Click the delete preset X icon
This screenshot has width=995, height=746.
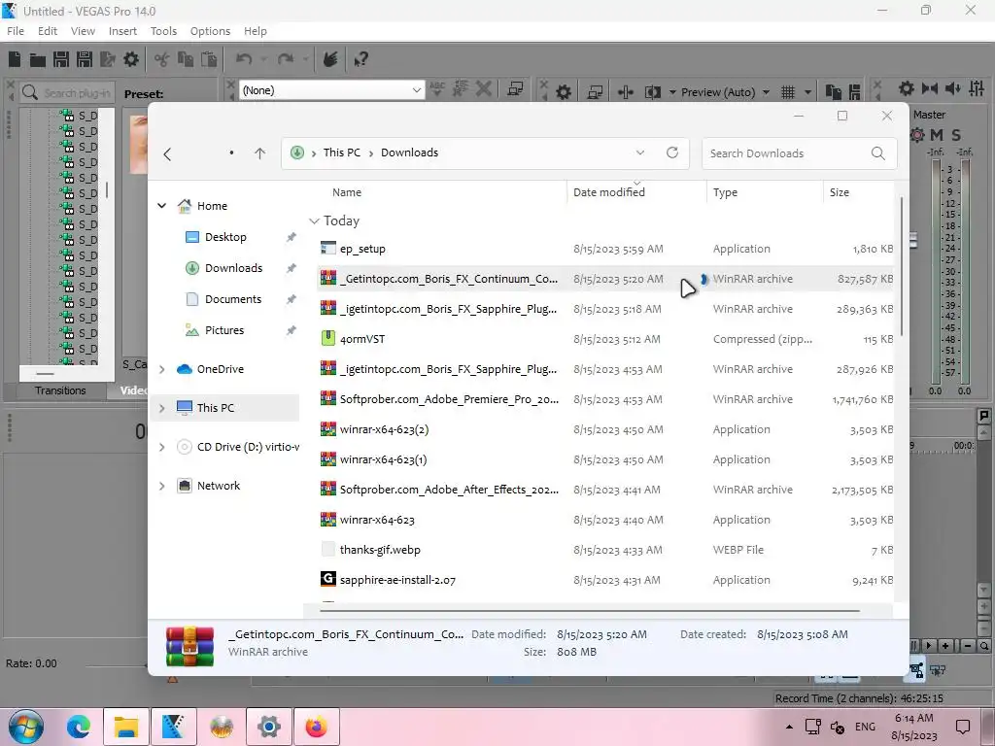point(484,89)
